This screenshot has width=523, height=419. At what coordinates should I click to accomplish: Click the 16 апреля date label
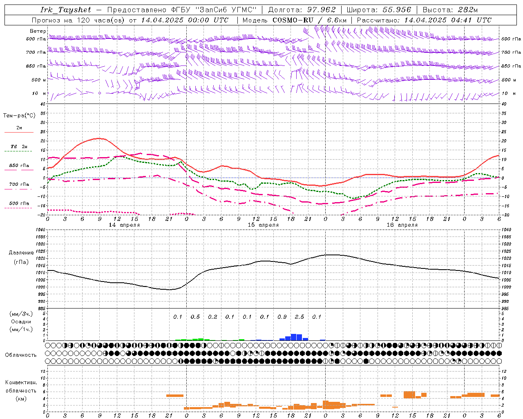pyautogui.click(x=402, y=225)
